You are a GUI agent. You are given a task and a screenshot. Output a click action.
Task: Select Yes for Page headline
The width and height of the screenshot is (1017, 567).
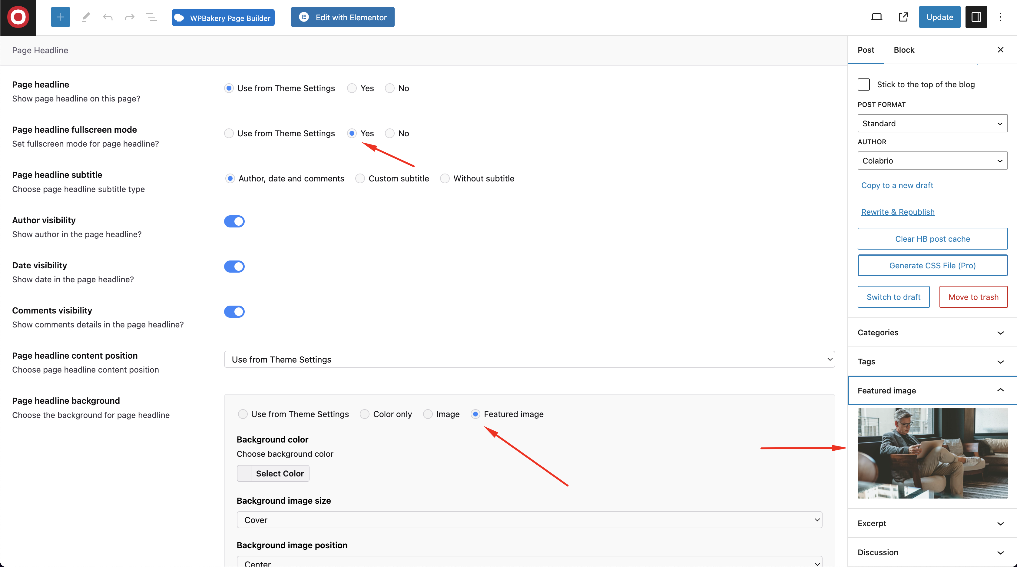(352, 88)
